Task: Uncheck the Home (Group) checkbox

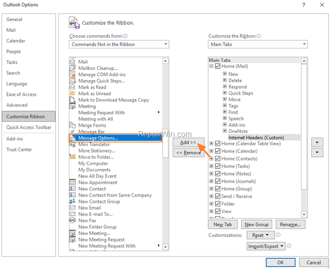Action: tap(217, 189)
